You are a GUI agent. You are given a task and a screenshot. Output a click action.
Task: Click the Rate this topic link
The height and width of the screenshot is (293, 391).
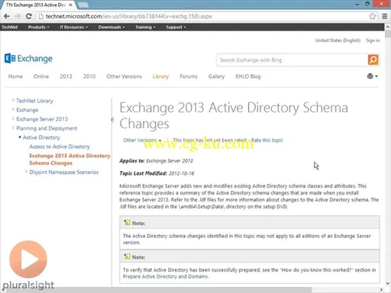[267, 140]
